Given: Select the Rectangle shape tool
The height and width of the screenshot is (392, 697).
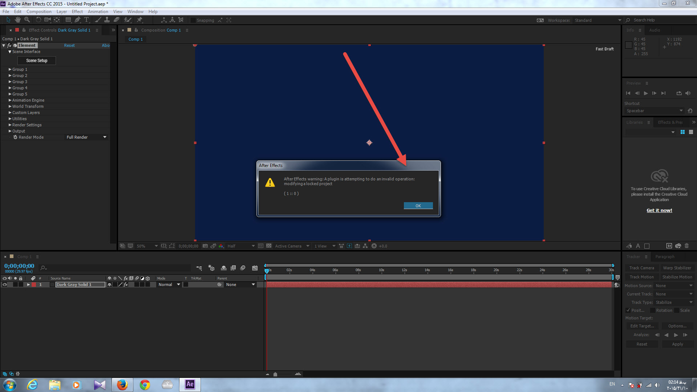Looking at the screenshot, I should pos(68,20).
